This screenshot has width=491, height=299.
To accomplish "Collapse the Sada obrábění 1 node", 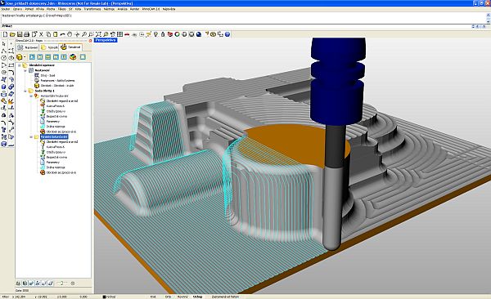I will tap(25, 91).
